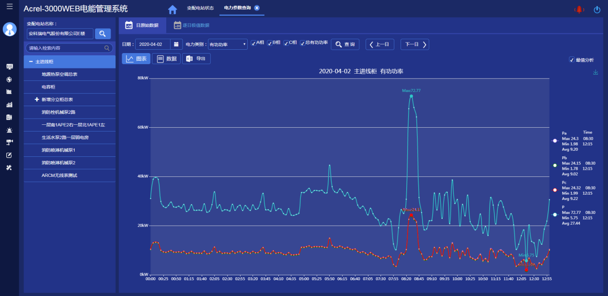Open the calendar icon next to date field
The width and height of the screenshot is (608, 296).
(x=177, y=43)
